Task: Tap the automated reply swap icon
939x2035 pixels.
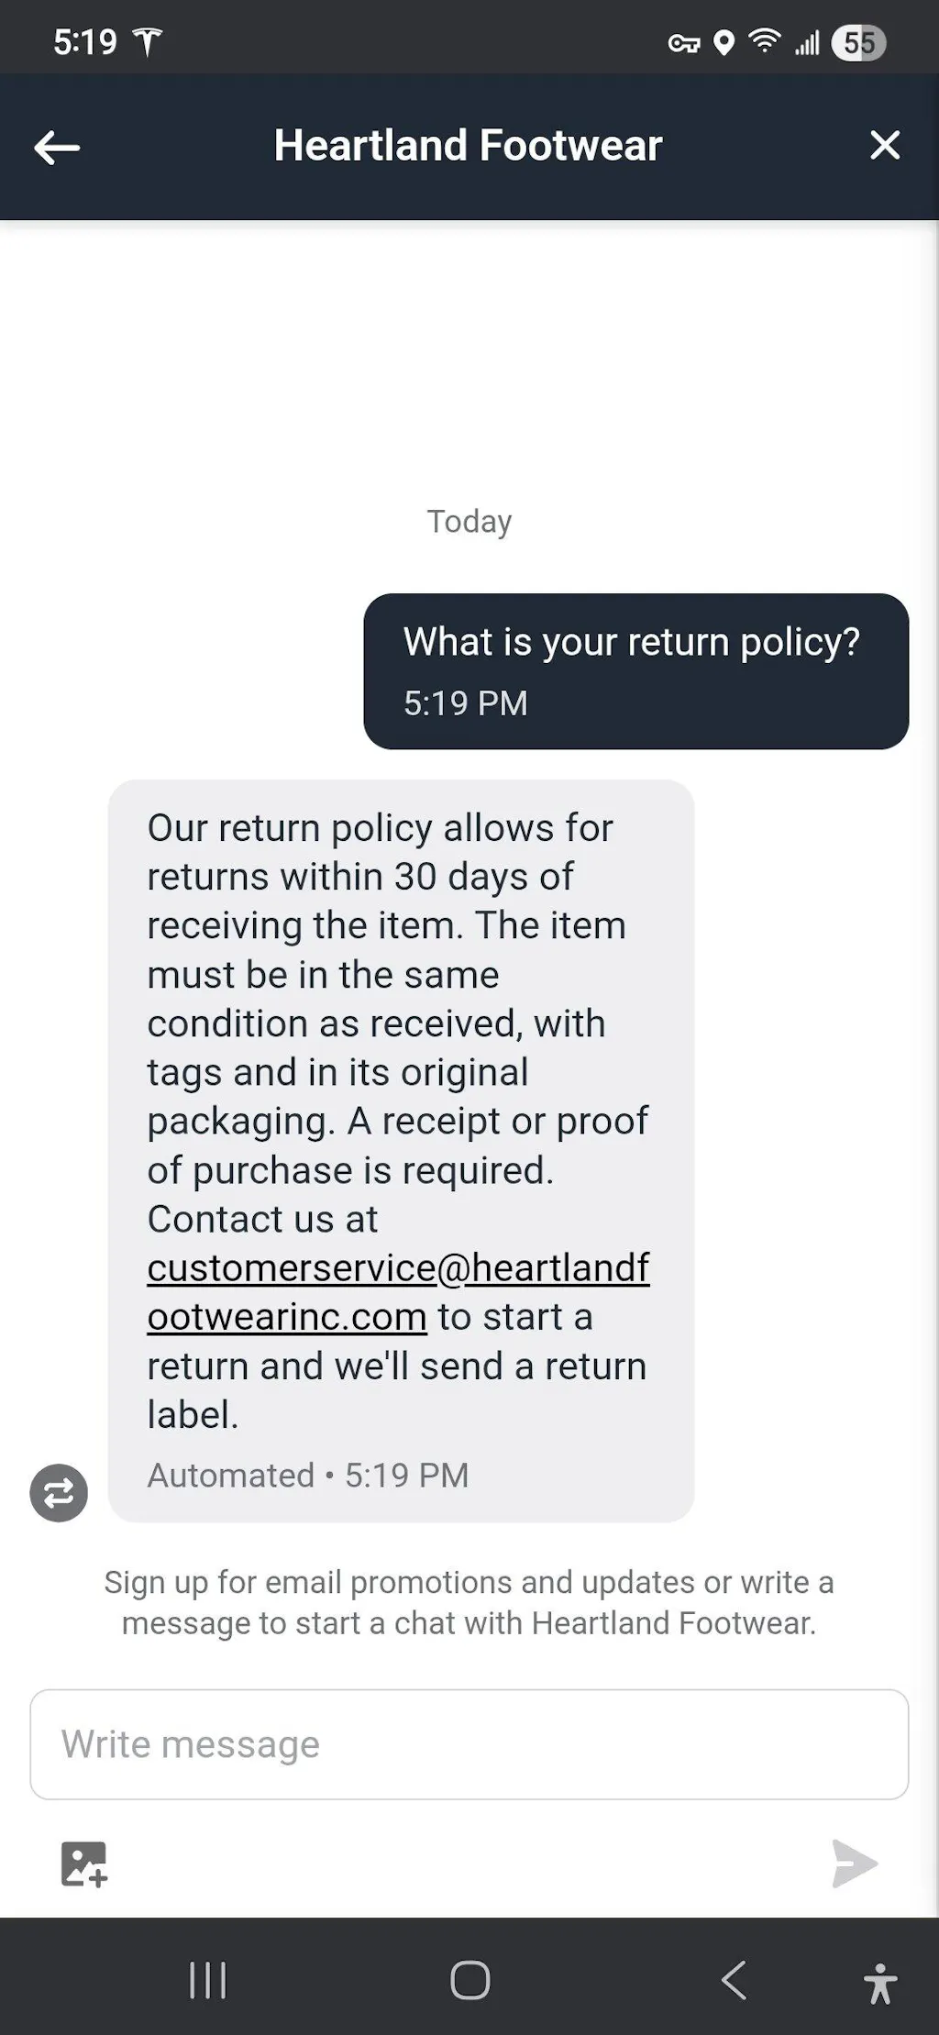Action: pos(59,1493)
